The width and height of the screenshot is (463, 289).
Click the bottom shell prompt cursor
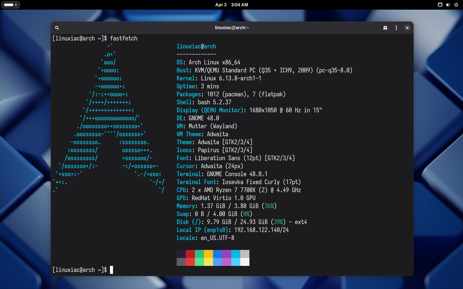click(x=111, y=270)
